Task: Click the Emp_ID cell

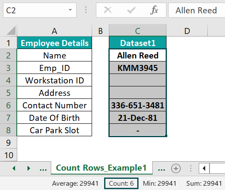Action: [54, 68]
